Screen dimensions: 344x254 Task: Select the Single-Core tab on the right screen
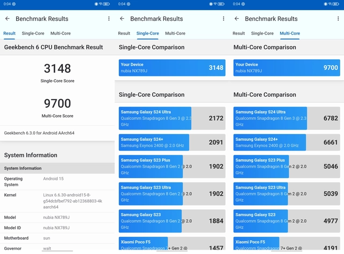[262, 33]
